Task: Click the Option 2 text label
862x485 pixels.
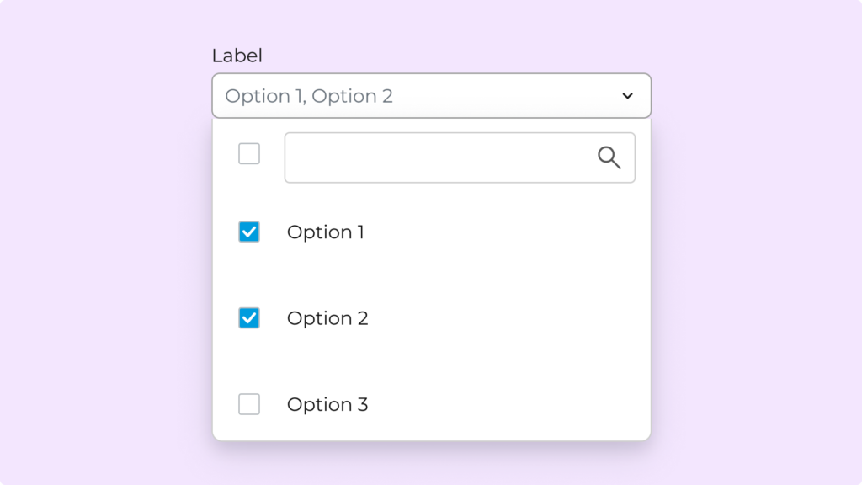Action: pyautogui.click(x=327, y=318)
